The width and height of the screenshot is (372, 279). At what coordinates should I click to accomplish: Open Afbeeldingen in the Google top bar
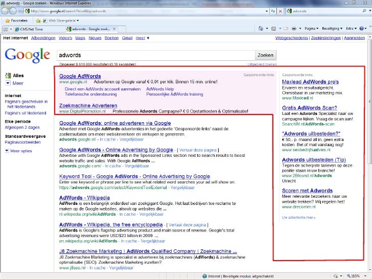pyautogui.click(x=43, y=38)
